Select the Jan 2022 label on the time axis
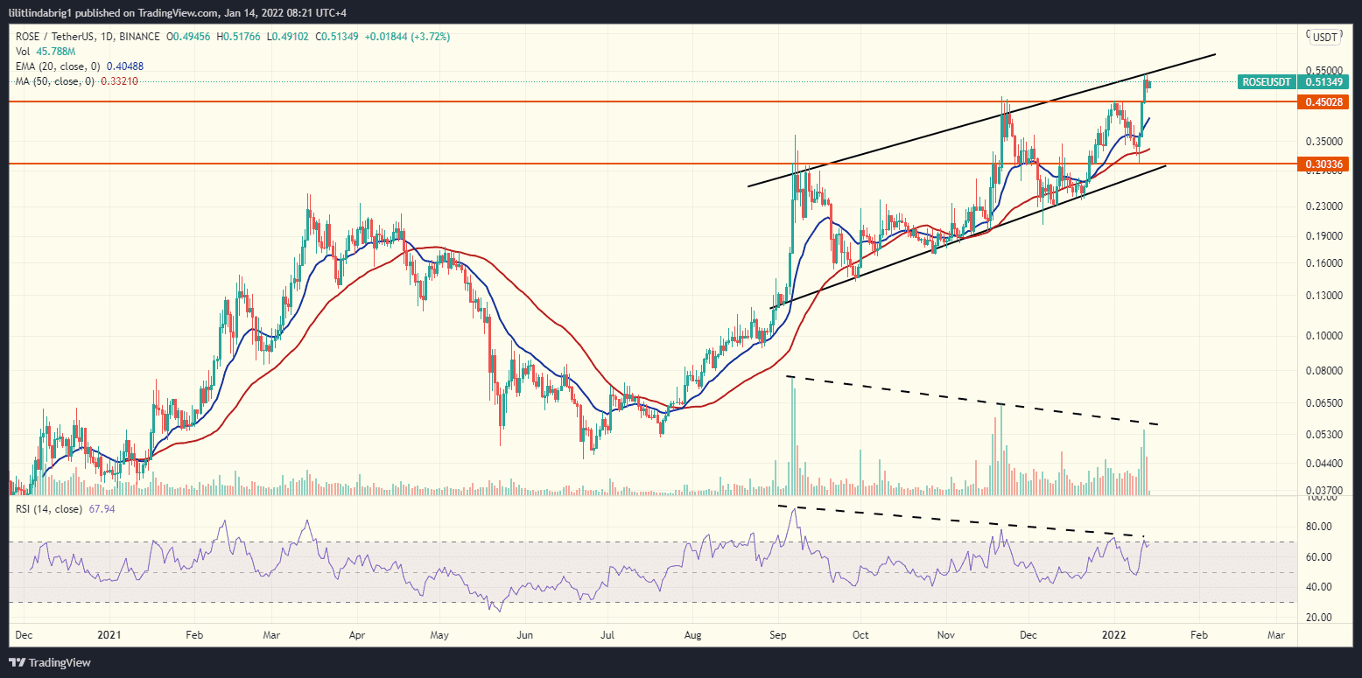Viewport: 1362px width, 678px height. pos(1114,635)
